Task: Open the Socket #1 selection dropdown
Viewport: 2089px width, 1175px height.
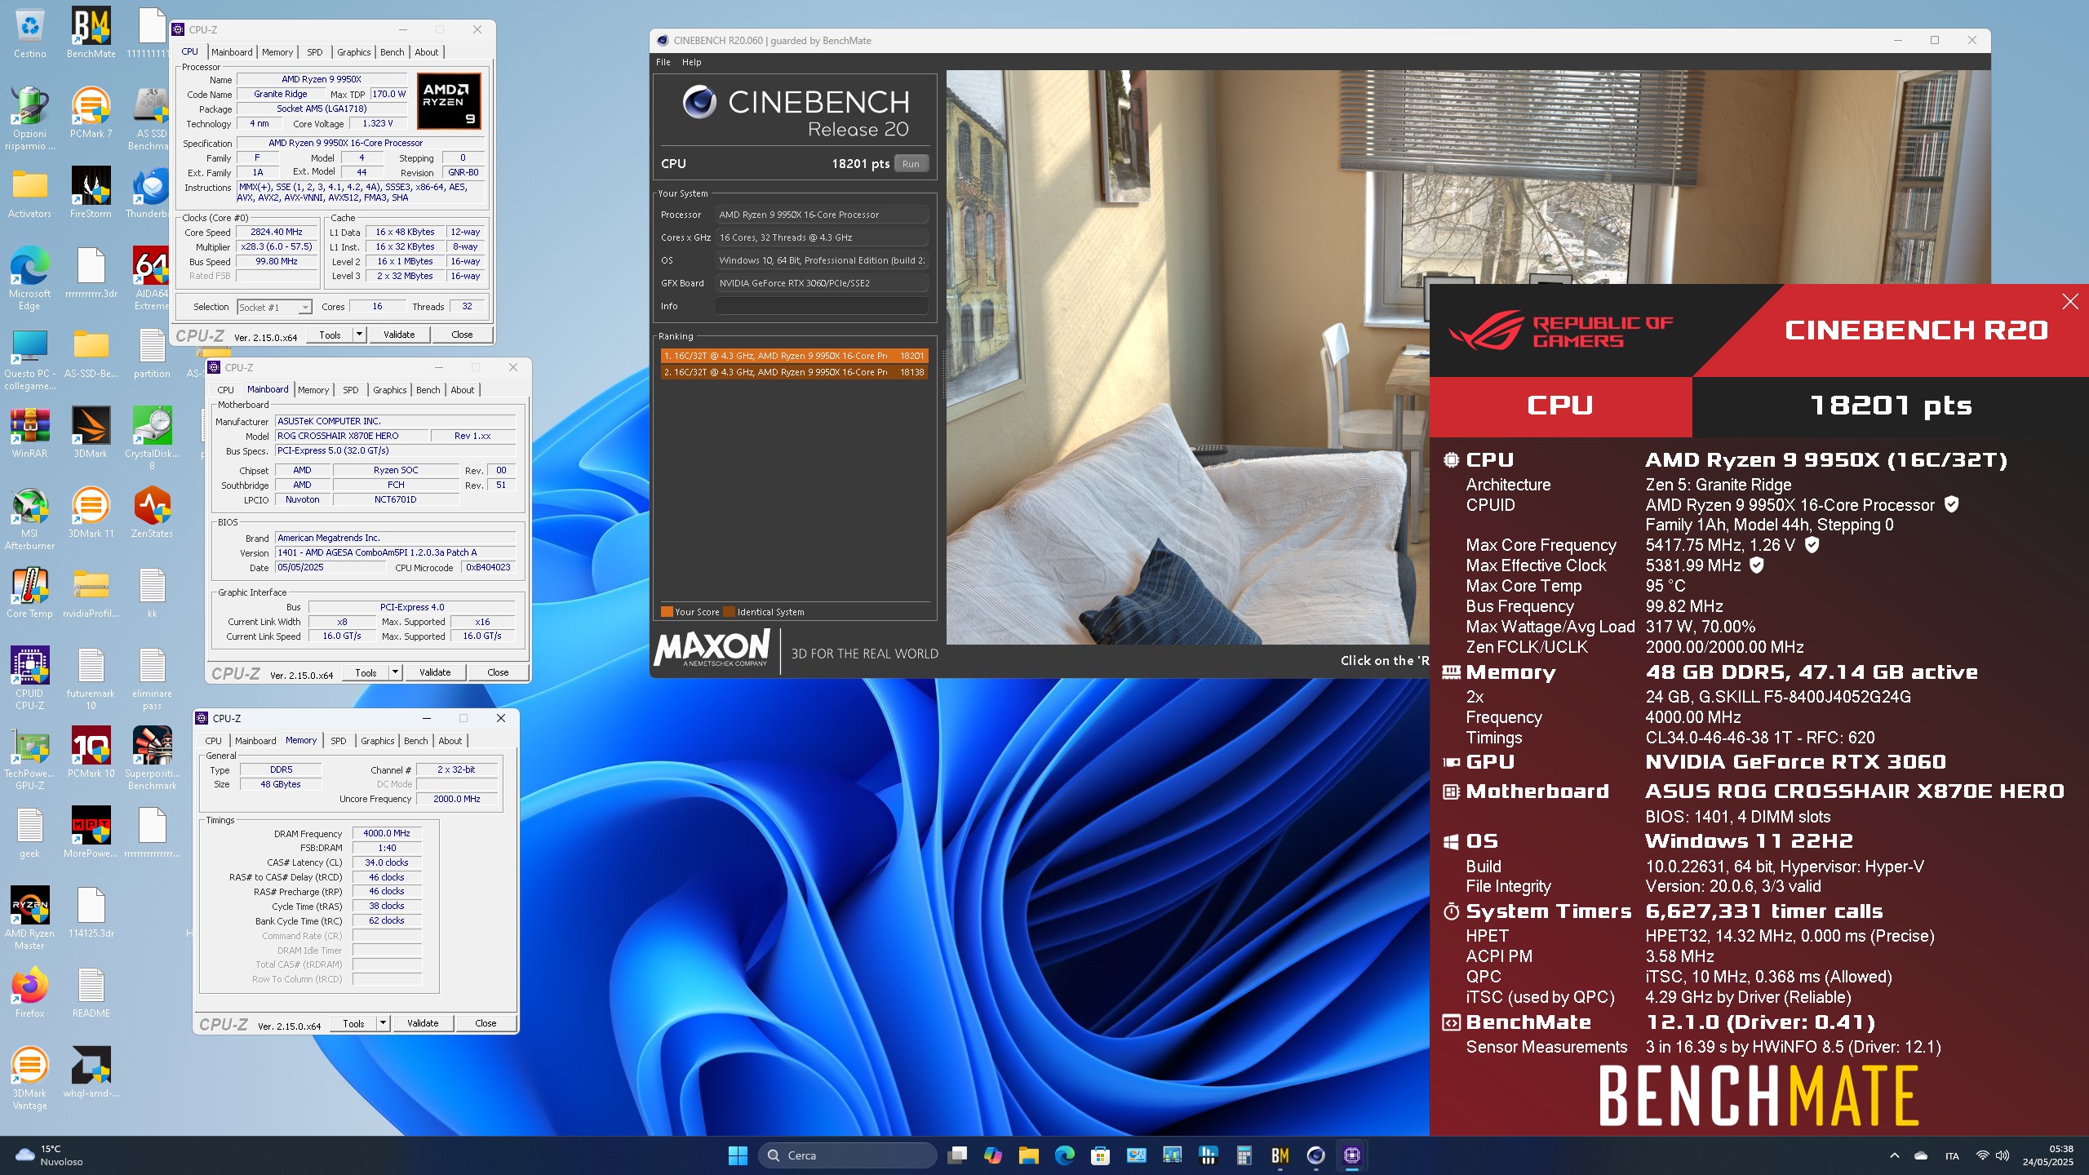Action: (x=274, y=308)
